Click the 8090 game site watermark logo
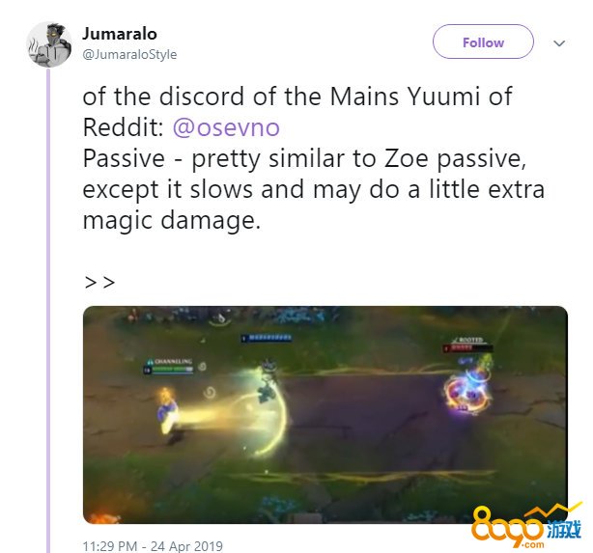This screenshot has width=593, height=553. [527, 525]
